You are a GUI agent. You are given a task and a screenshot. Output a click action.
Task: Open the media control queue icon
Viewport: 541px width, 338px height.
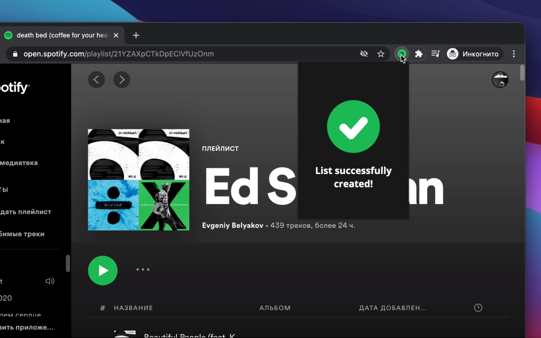[x=435, y=54]
